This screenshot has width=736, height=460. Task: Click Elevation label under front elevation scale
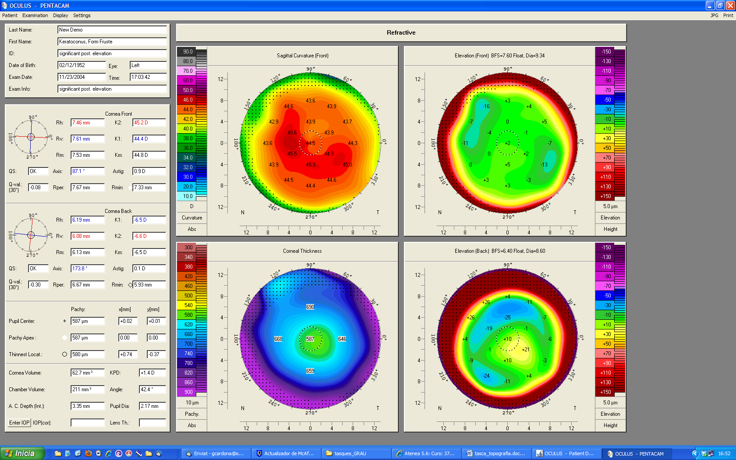(x=610, y=218)
